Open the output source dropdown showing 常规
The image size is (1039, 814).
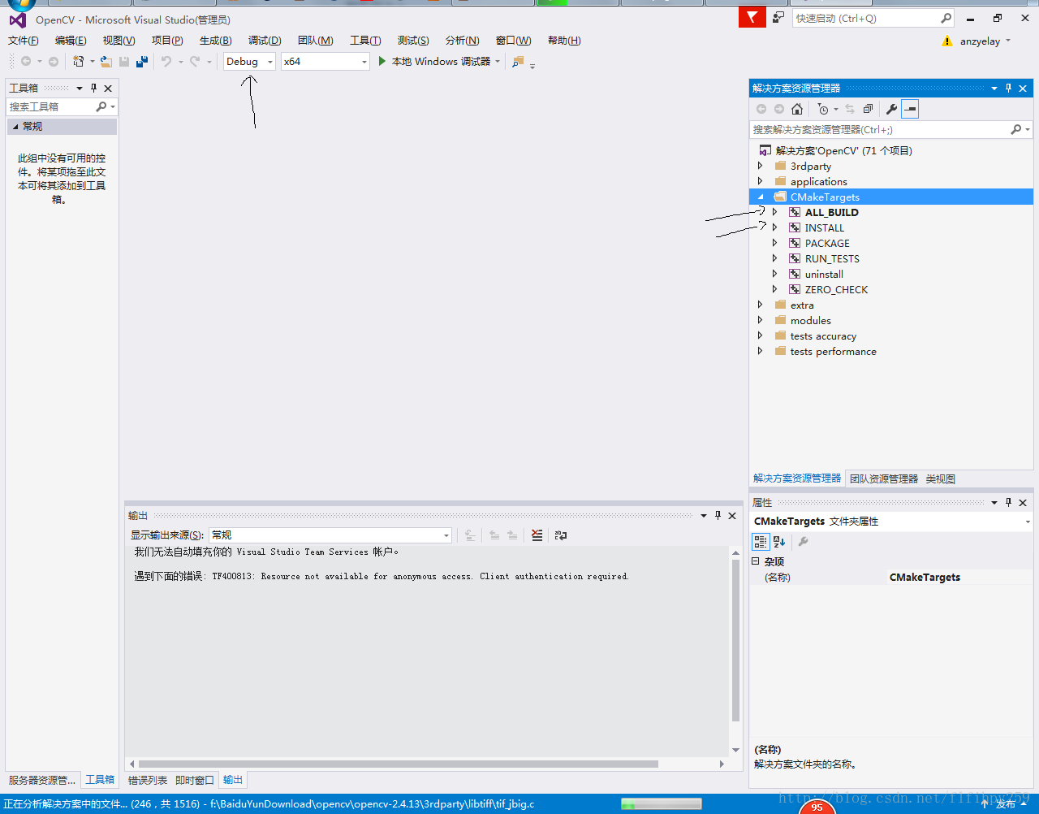330,535
